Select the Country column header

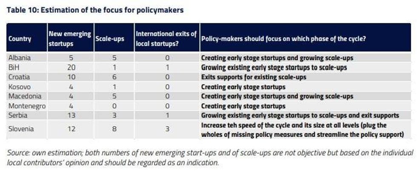coord(20,39)
